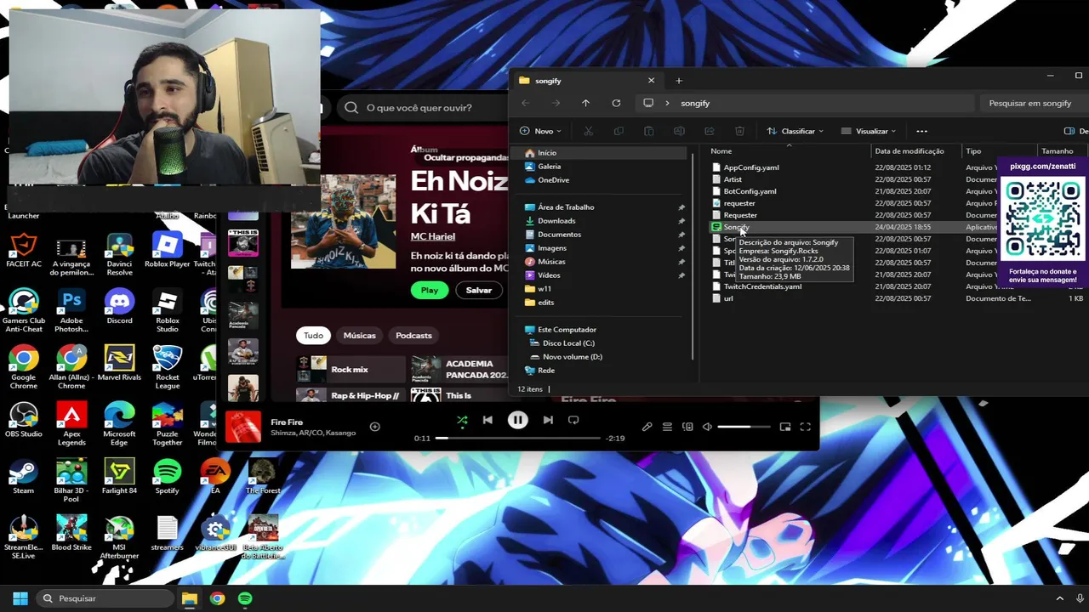The image size is (1089, 612).
Task: Refresh the songify folder
Action: (616, 103)
